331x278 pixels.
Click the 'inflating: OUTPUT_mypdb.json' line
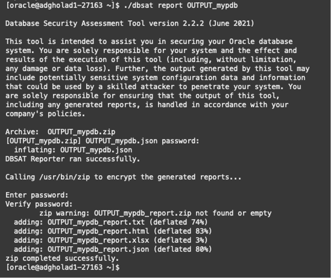click(x=73, y=150)
